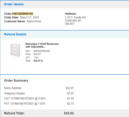Click the Items Subtotal amount $32.97
Image resolution: width=129 pixels, height=117 pixels.
point(70,88)
